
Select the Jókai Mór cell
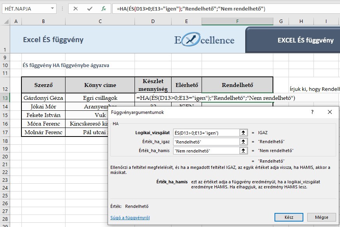coord(43,106)
